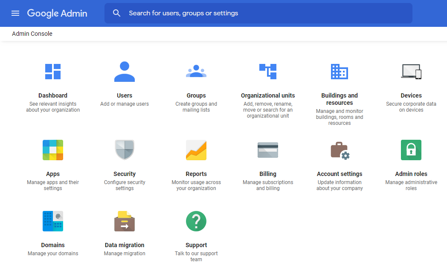Open the Users person icon

pos(125,72)
